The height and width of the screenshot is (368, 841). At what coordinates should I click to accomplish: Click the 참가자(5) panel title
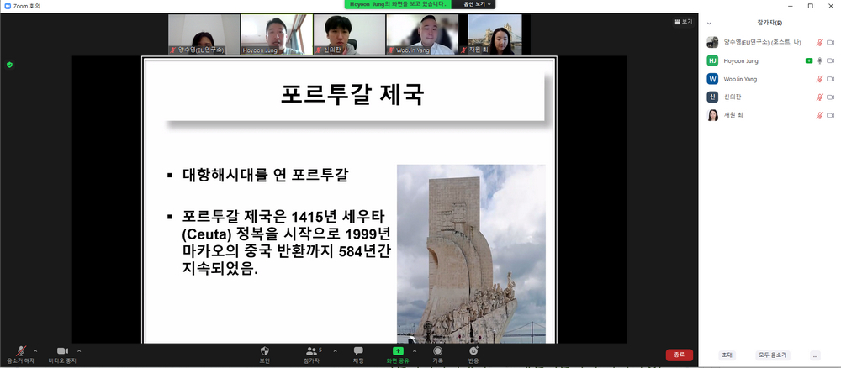[770, 23]
